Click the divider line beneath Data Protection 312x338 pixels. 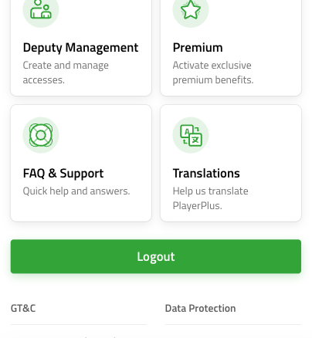233,324
